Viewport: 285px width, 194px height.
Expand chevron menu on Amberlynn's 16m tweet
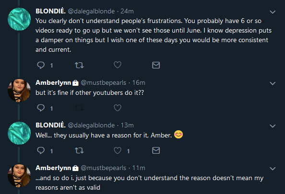[273, 83]
